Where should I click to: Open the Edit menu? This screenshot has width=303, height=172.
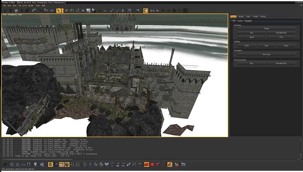pyautogui.click(x=9, y=6)
